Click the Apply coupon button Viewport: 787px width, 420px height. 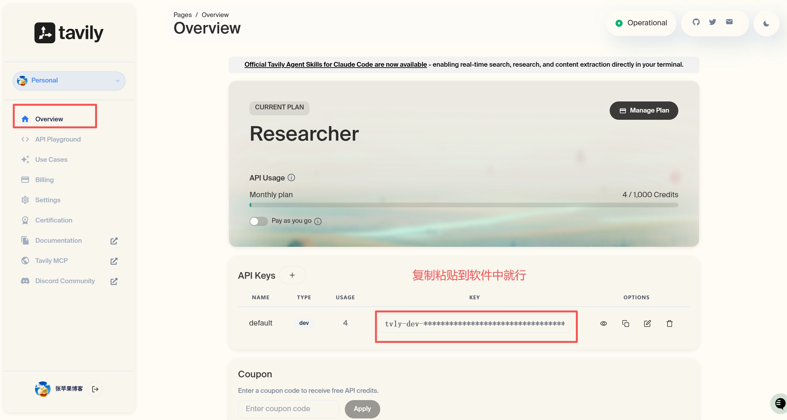[x=362, y=409]
